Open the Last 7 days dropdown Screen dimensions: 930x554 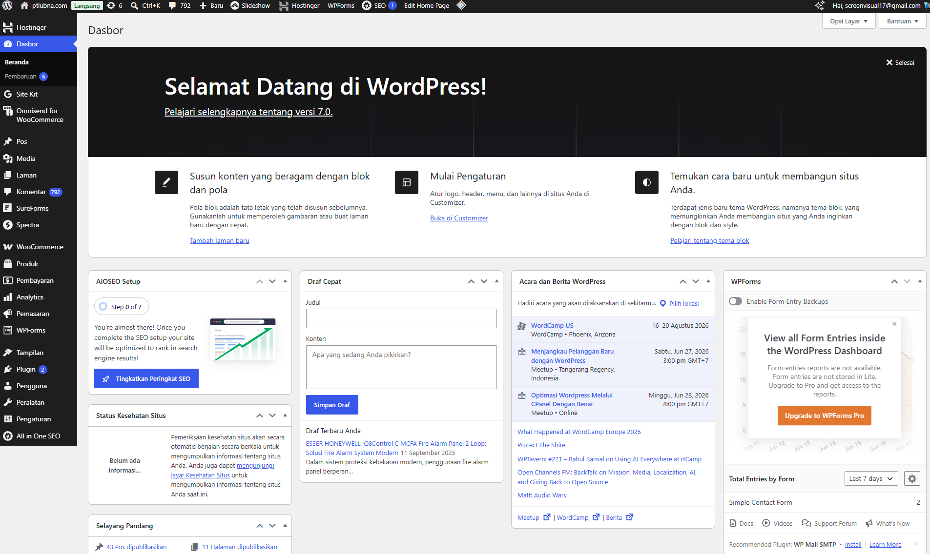click(x=871, y=478)
